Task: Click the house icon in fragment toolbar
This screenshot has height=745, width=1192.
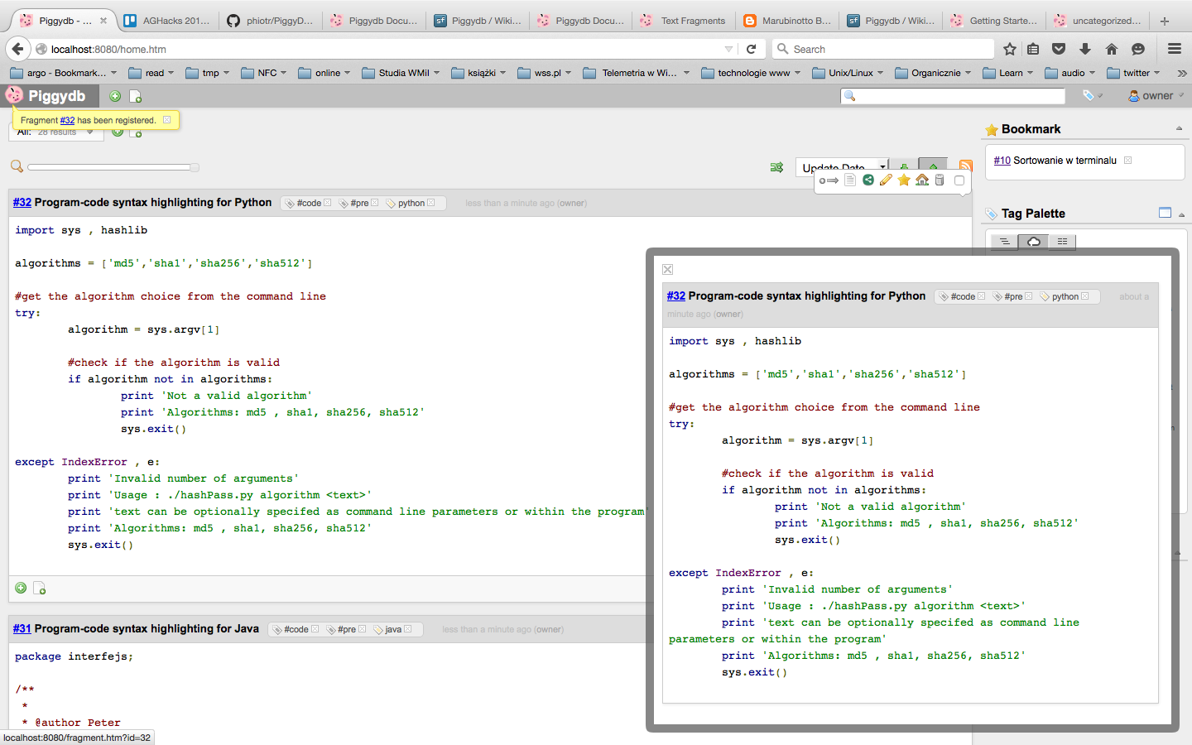Action: 922,180
